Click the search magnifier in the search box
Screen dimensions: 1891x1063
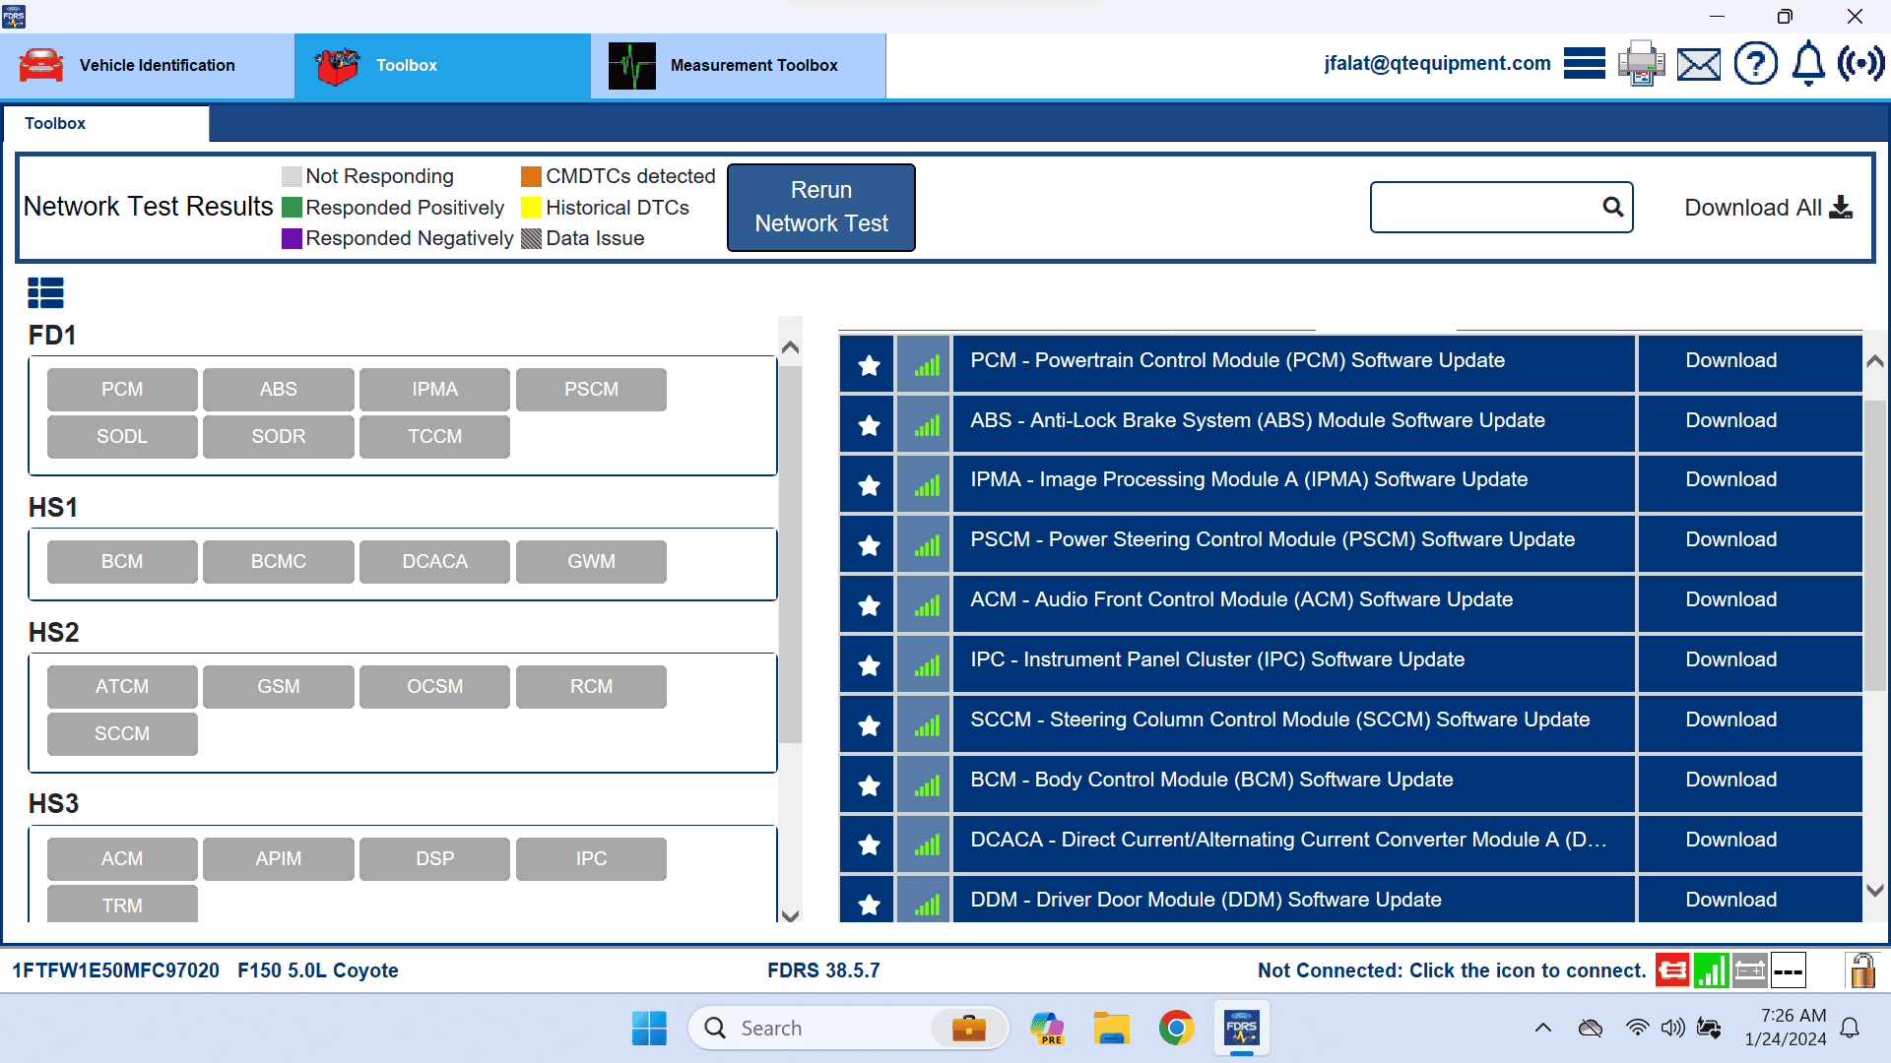1612,207
